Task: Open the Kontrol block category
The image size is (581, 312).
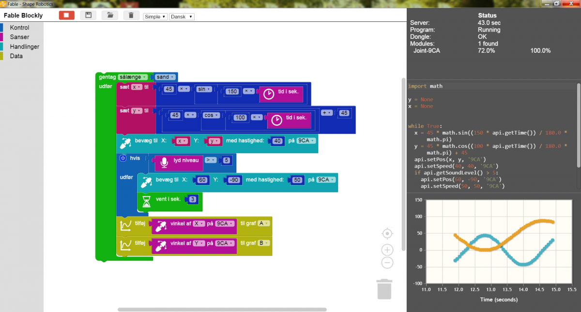Action: tap(19, 28)
